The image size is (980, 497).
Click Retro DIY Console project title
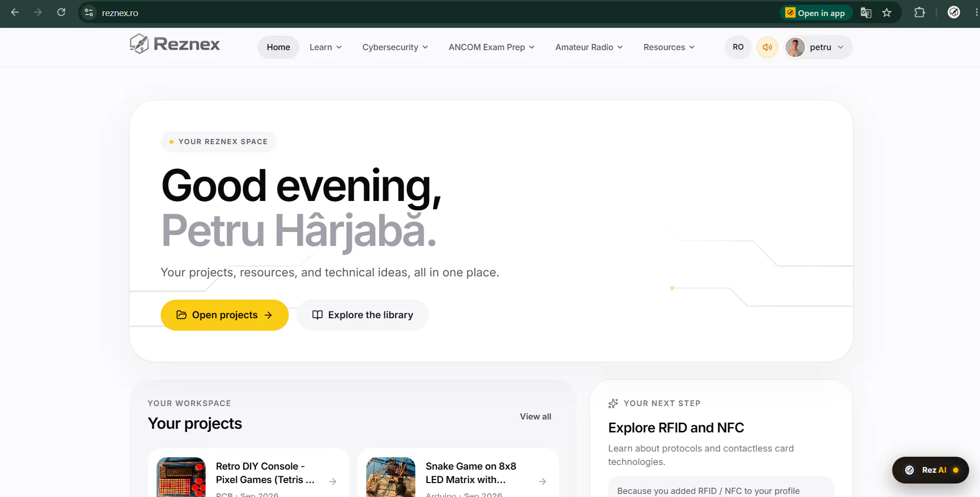click(265, 473)
